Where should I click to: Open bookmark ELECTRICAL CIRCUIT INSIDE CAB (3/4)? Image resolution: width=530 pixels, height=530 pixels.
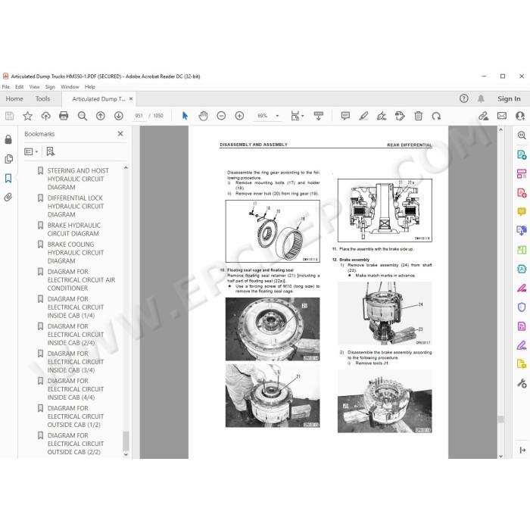(76, 362)
